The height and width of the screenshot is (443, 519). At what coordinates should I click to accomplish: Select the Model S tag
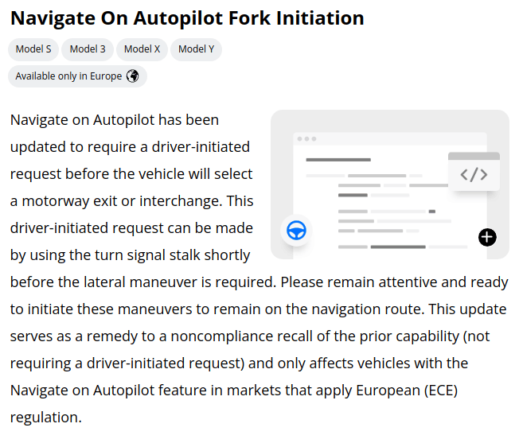[x=33, y=49]
